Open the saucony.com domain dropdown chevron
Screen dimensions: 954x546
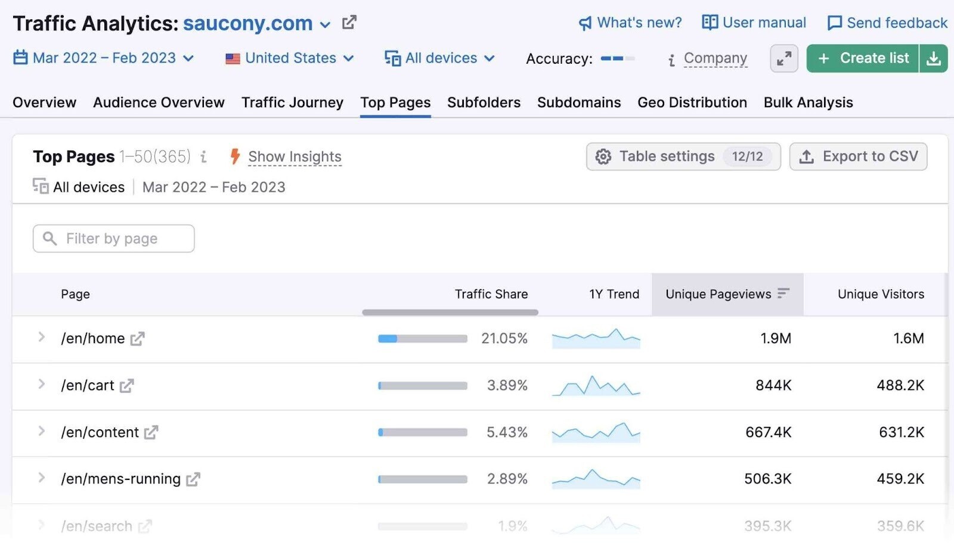325,25
